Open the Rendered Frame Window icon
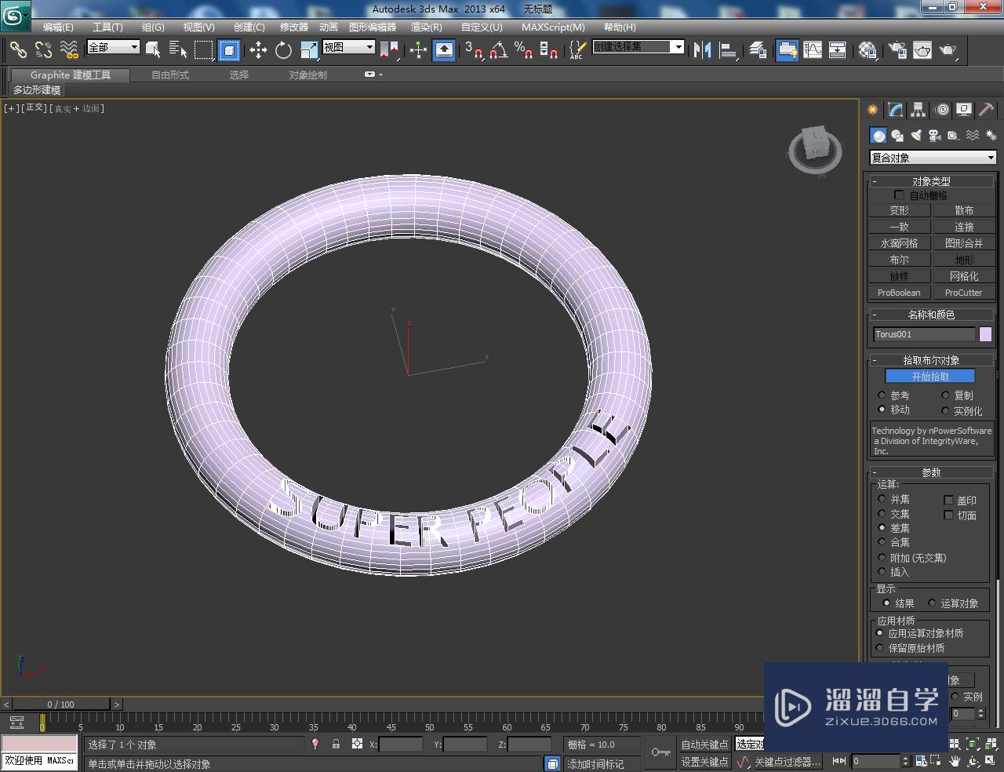1004x772 pixels. (922, 50)
